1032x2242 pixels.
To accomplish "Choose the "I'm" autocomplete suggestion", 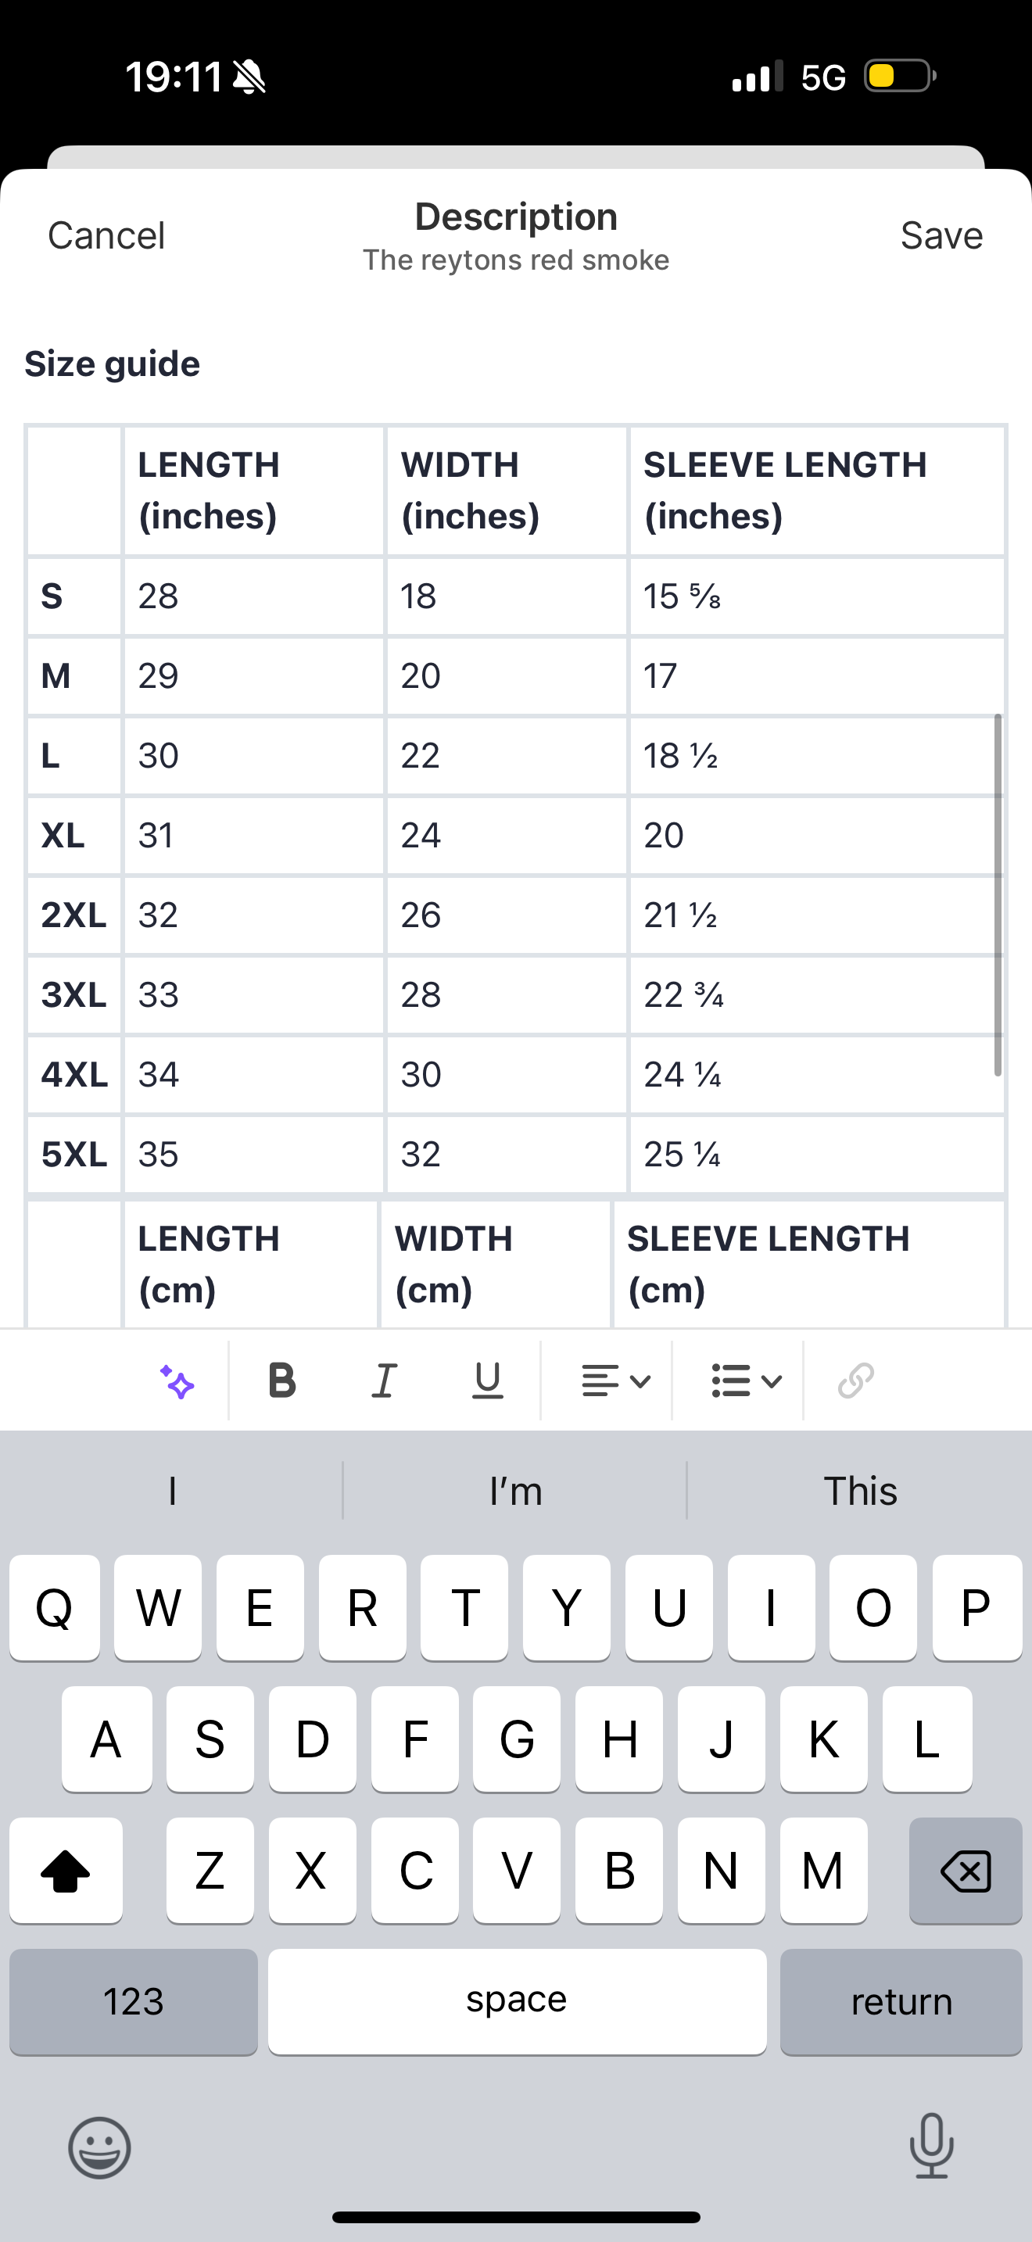I will pos(515,1491).
